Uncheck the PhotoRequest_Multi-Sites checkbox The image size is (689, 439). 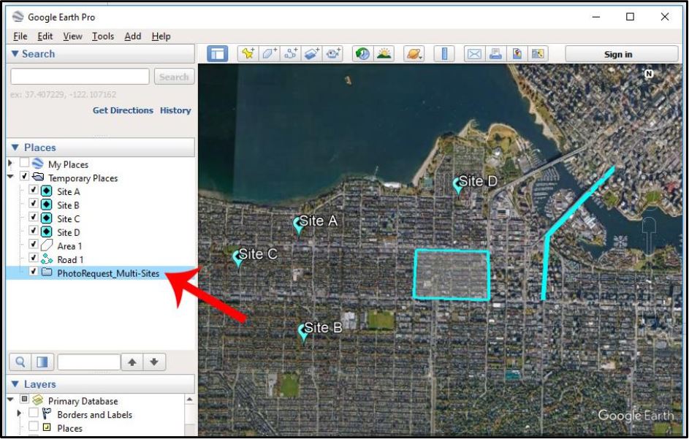point(34,272)
